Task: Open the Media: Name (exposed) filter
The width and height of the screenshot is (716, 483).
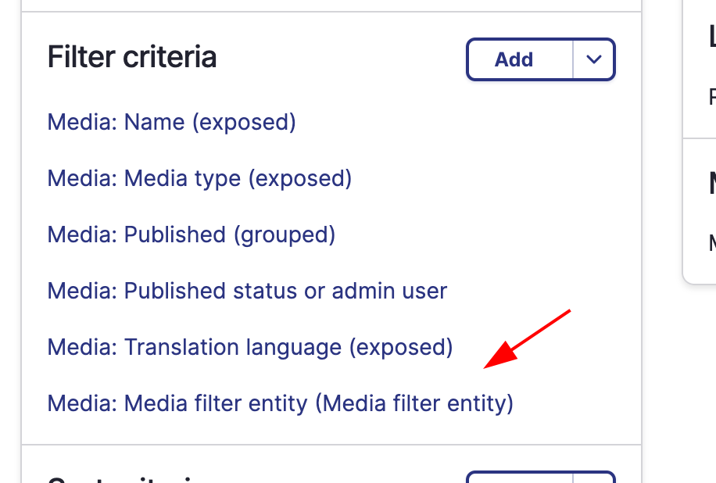Action: (x=172, y=123)
